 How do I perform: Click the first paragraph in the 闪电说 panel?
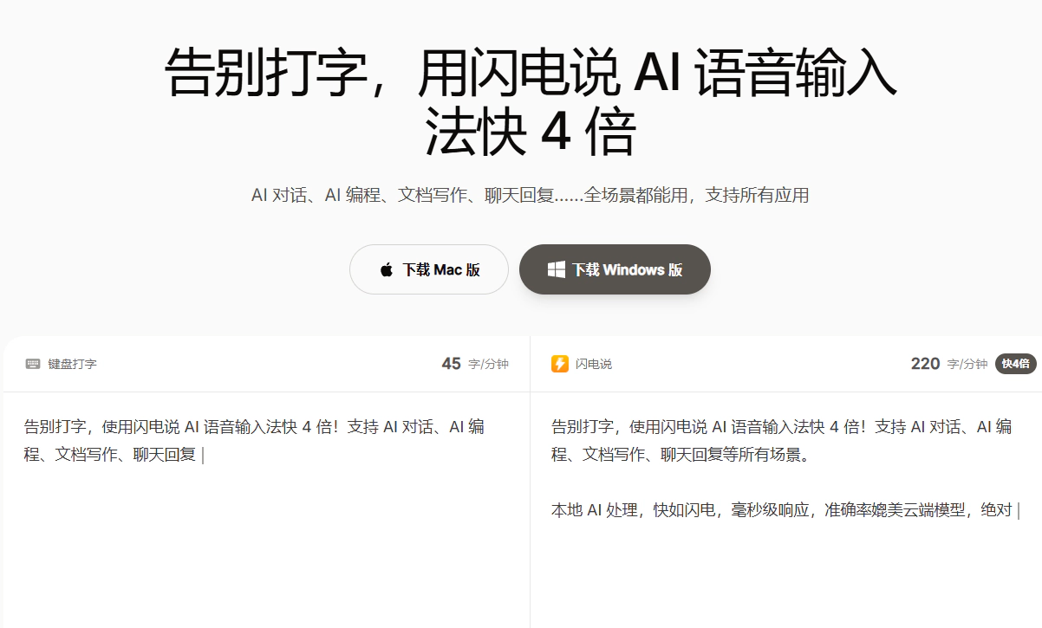[780, 440]
